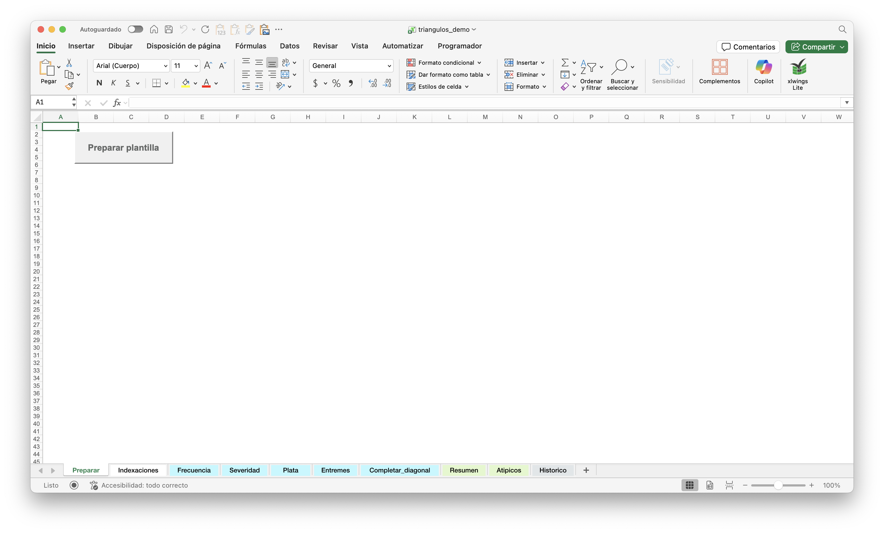Open the Insertar ribbon tab
884x533 pixels.
(81, 46)
